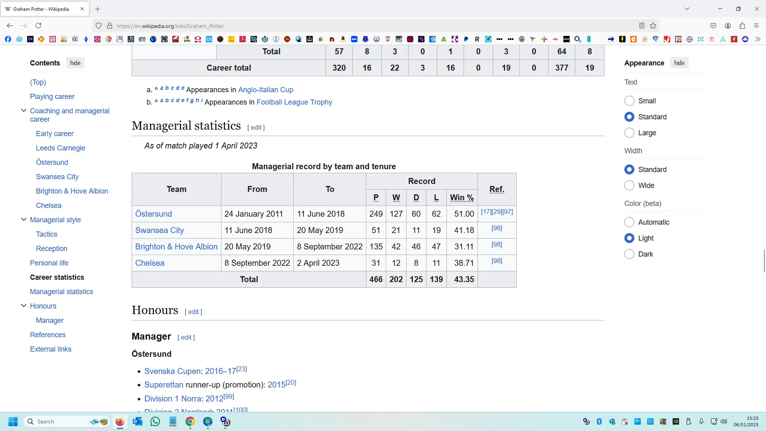Open WhatsApp from the taskbar

(155, 421)
